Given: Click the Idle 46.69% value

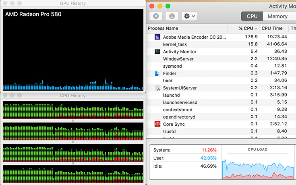Looking at the screenshot, I should click(x=209, y=166).
